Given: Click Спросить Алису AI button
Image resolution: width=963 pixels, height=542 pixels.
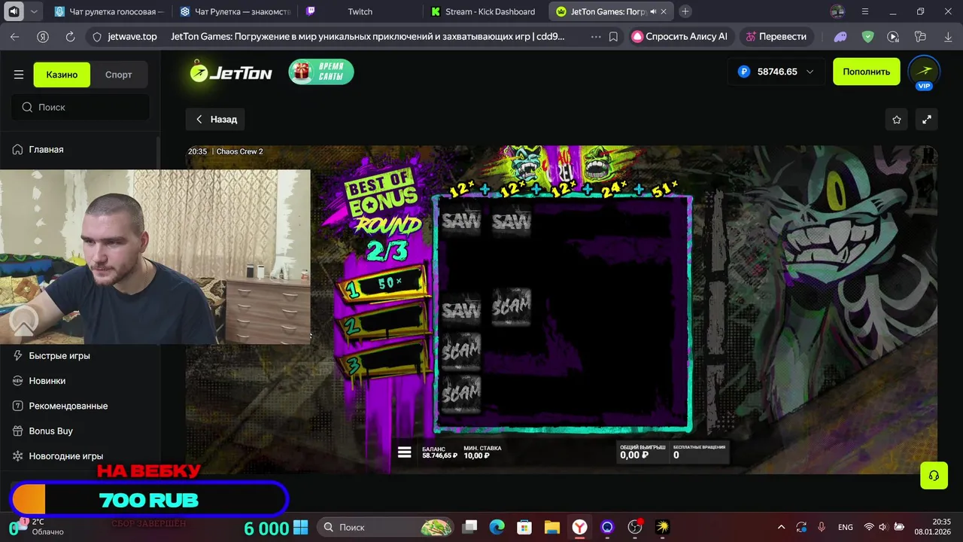Looking at the screenshot, I should (679, 36).
